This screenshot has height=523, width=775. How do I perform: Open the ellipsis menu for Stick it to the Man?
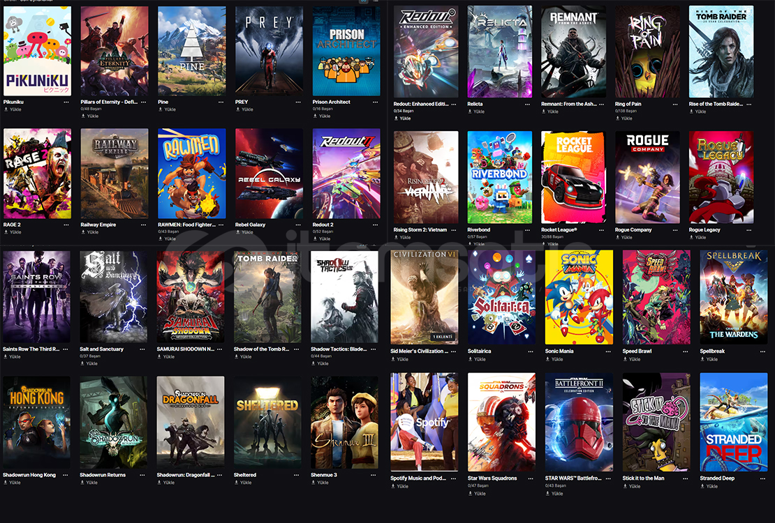(686, 478)
